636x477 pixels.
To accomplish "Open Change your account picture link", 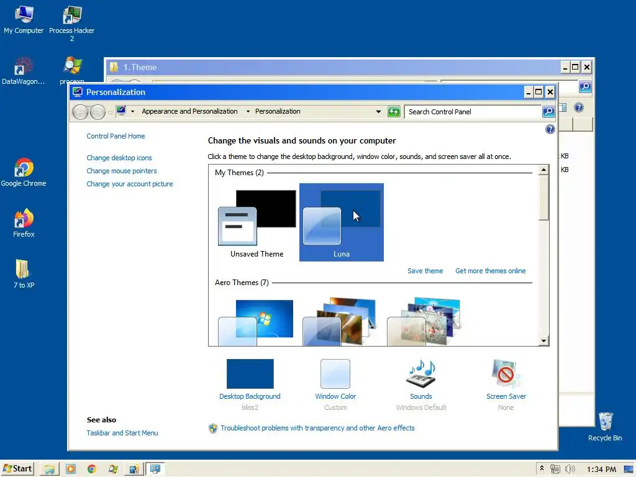I will click(130, 184).
